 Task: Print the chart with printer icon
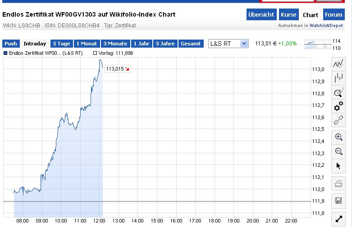[x=338, y=183]
